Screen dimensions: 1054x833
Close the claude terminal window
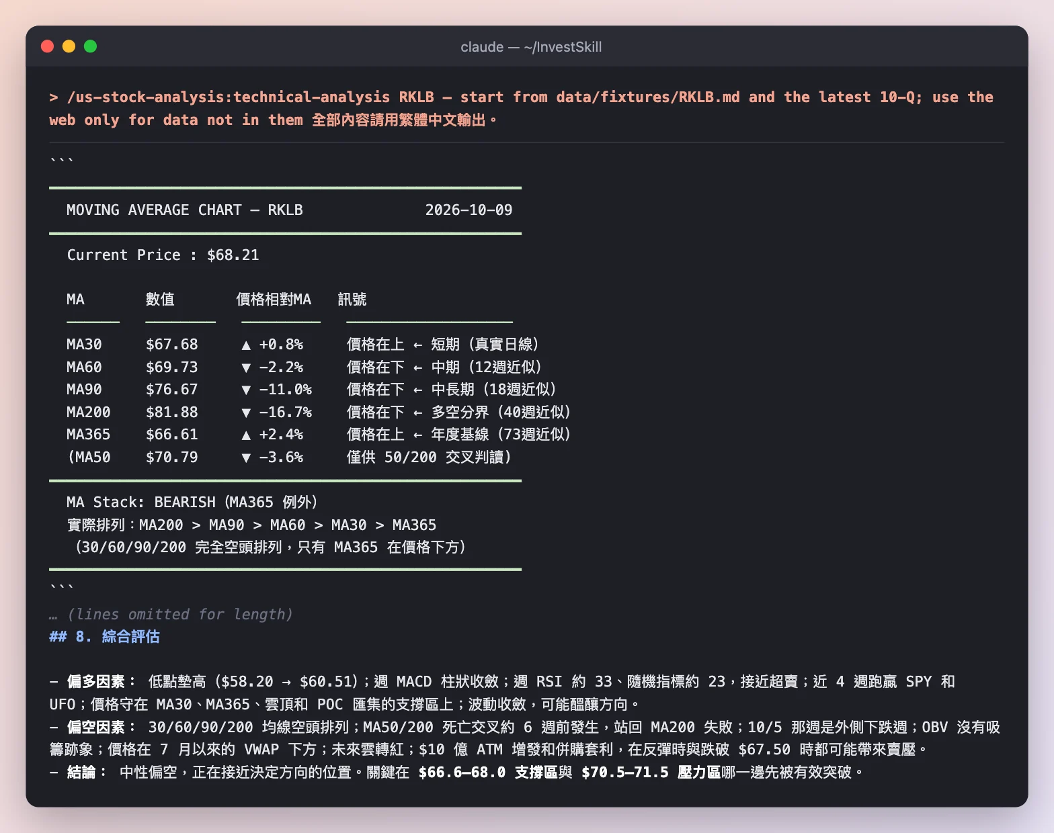[47, 46]
